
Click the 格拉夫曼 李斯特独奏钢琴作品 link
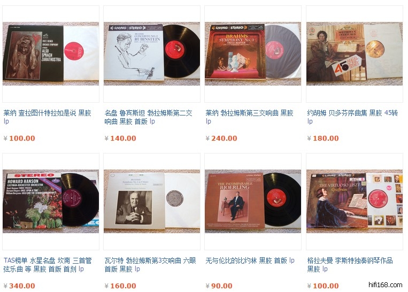(350, 265)
